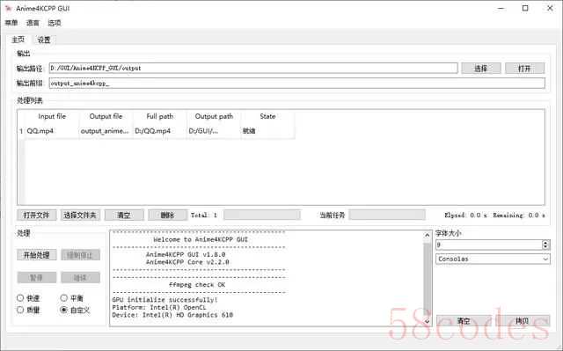Click the Full path column header
The height and width of the screenshot is (351, 563).
[x=160, y=116]
